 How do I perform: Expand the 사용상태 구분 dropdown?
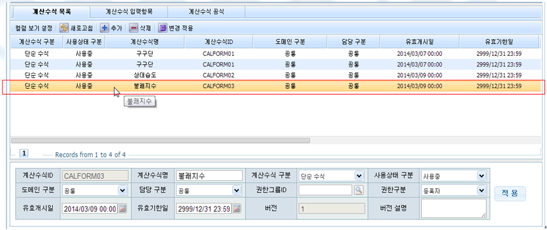[x=482, y=176]
